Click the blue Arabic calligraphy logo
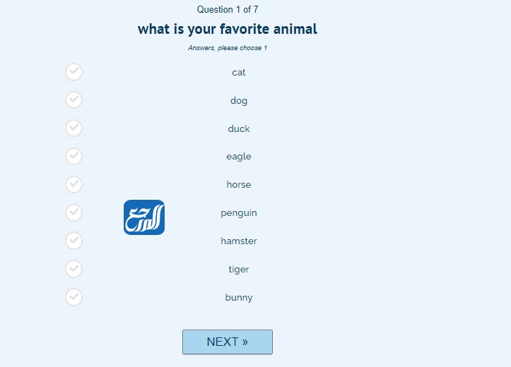Image resolution: width=511 pixels, height=367 pixels. 144,217
